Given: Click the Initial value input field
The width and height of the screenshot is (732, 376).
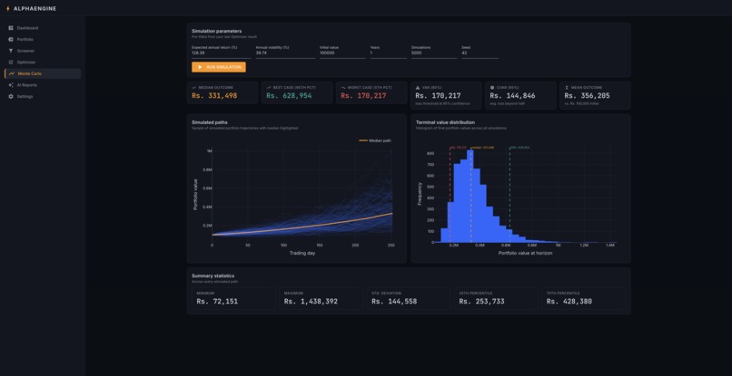Looking at the screenshot, I should [x=342, y=53].
